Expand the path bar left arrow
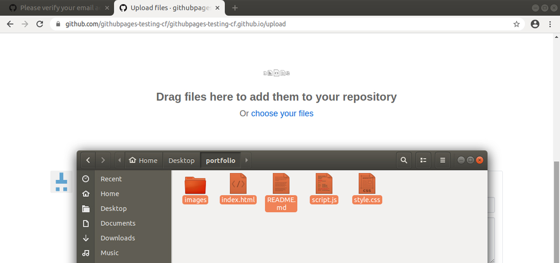This screenshot has width=560, height=263. click(x=119, y=160)
